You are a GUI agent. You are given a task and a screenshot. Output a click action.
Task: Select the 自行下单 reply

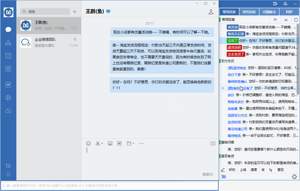234,75
